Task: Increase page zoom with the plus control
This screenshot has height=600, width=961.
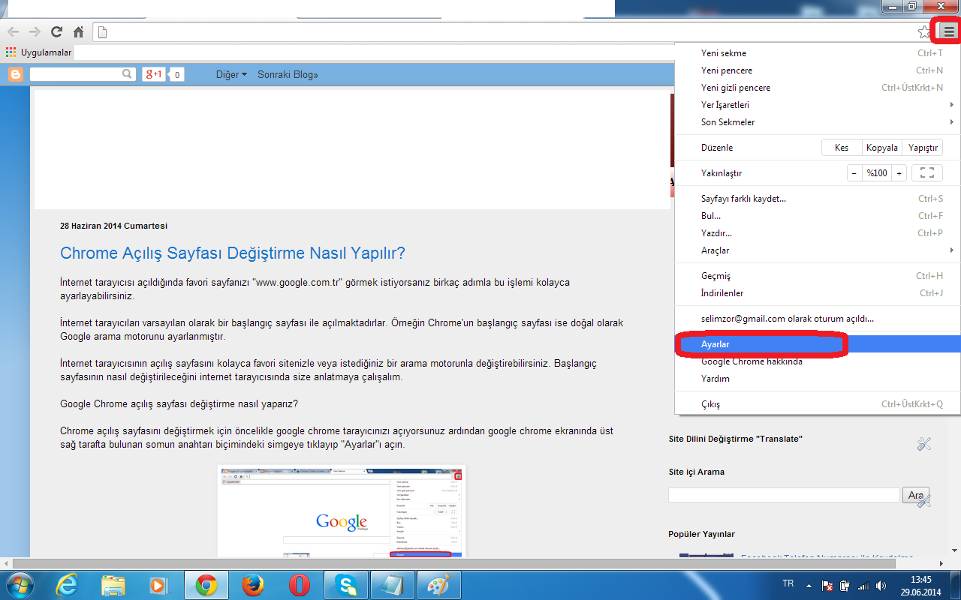Action: (x=899, y=172)
